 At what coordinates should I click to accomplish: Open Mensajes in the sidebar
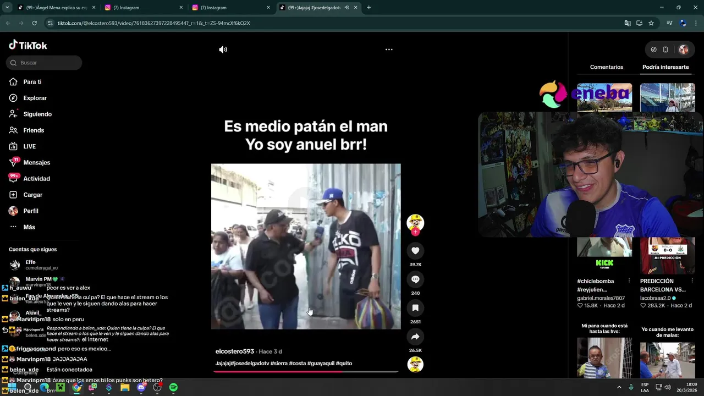pos(36,163)
